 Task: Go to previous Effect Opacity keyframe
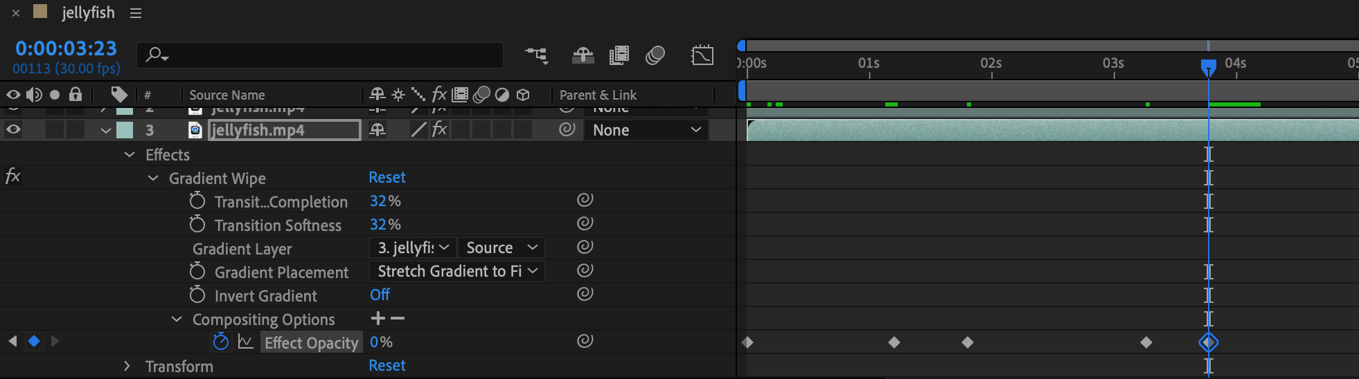coord(12,341)
